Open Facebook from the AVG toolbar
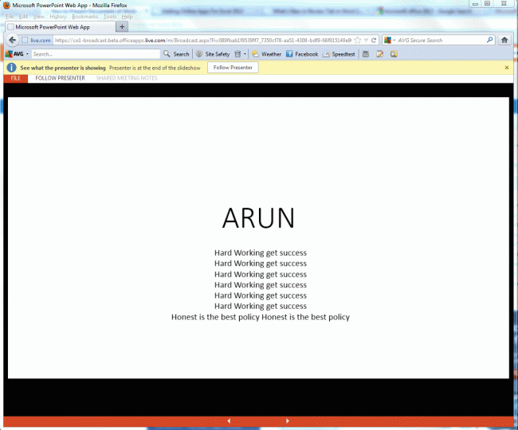Image resolution: width=518 pixels, height=430 pixels. click(x=302, y=54)
